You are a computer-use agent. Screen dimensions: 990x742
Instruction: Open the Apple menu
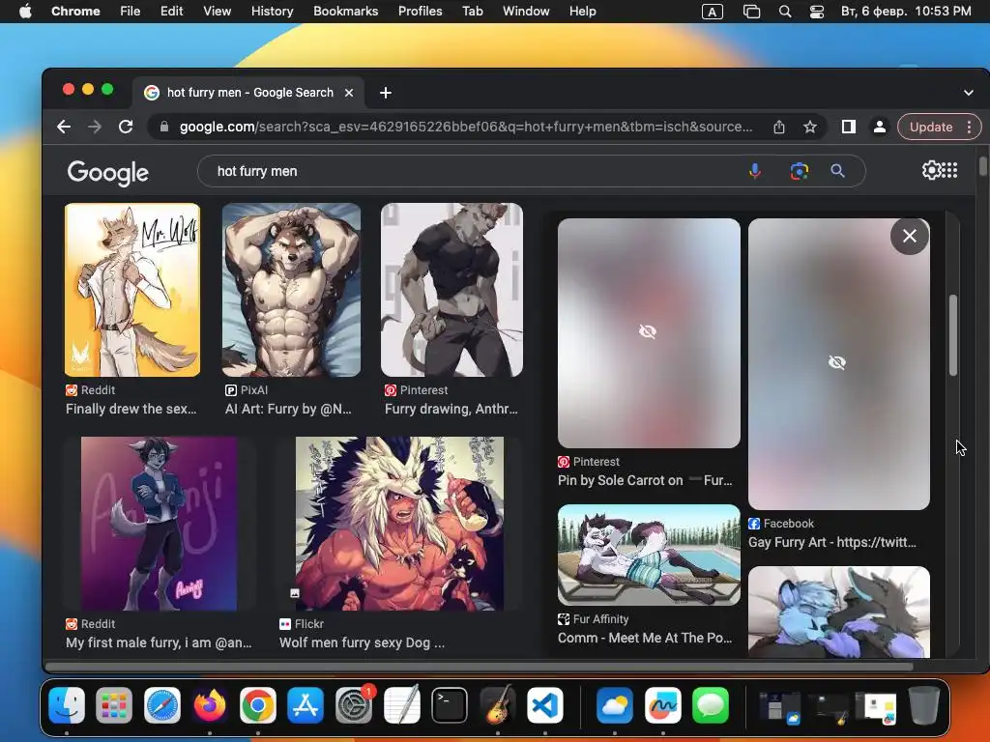coord(25,12)
